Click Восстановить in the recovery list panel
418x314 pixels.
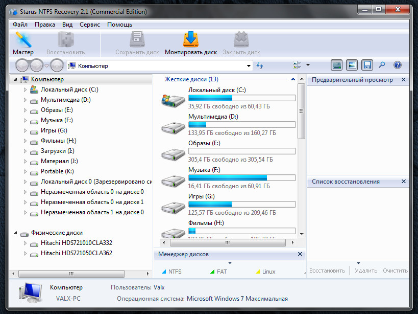coord(327,271)
